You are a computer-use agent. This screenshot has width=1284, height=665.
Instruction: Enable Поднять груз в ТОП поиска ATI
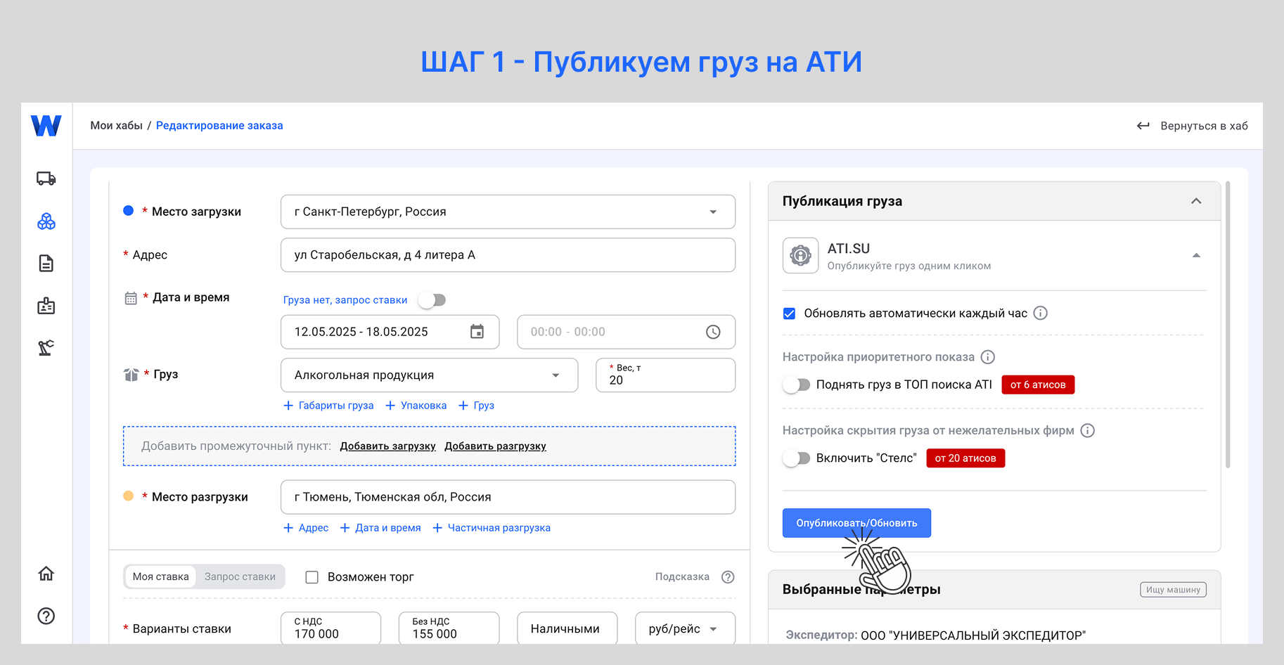(797, 385)
